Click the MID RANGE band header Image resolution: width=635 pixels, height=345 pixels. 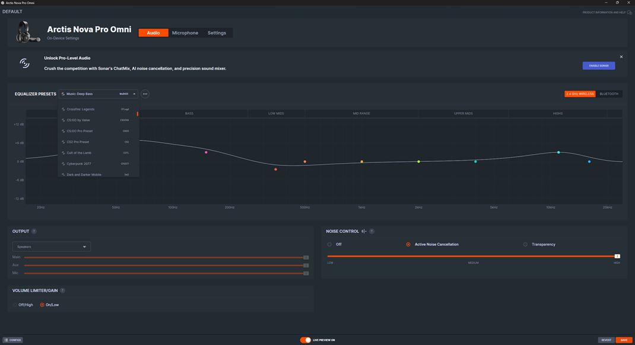tap(361, 114)
